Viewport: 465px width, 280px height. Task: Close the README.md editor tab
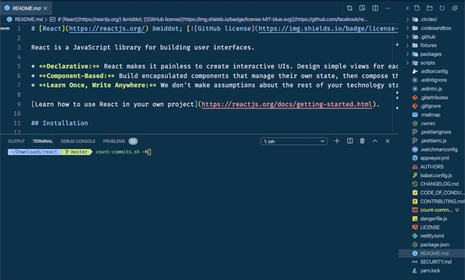click(45, 8)
